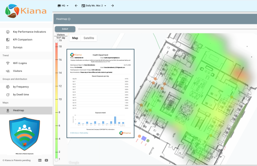Click the Heatmap info icon
This screenshot has height=166, width=257.
[x=69, y=19]
